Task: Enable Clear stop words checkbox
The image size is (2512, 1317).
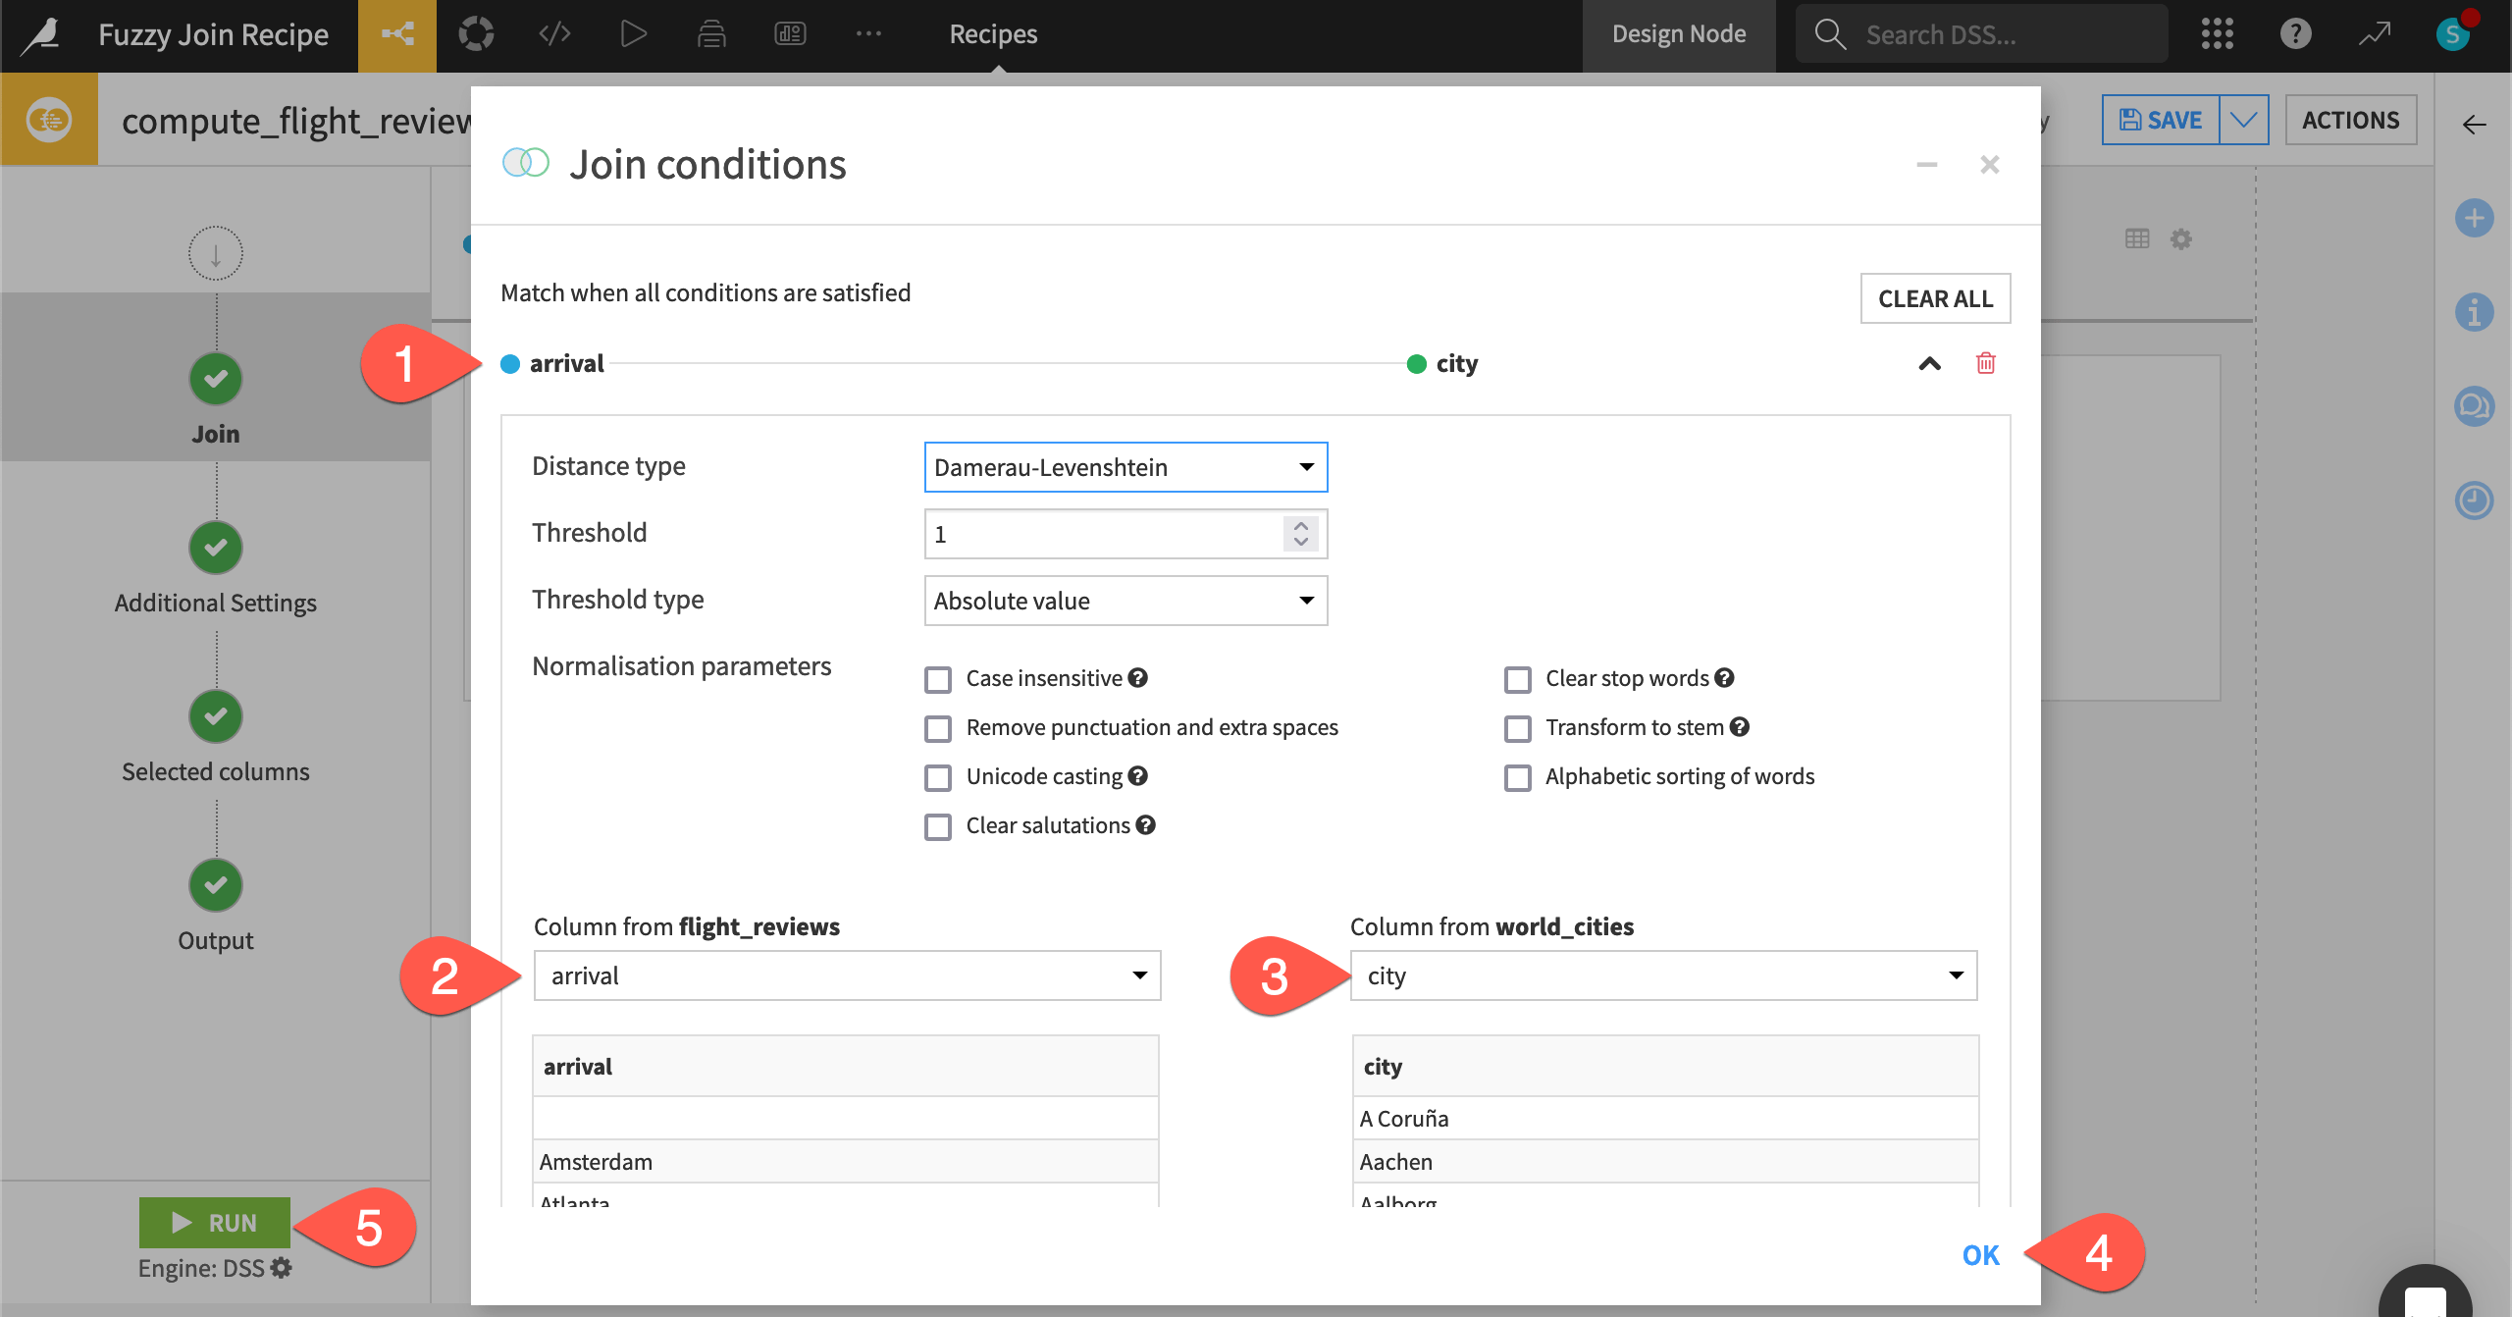Action: pyautogui.click(x=1518, y=679)
